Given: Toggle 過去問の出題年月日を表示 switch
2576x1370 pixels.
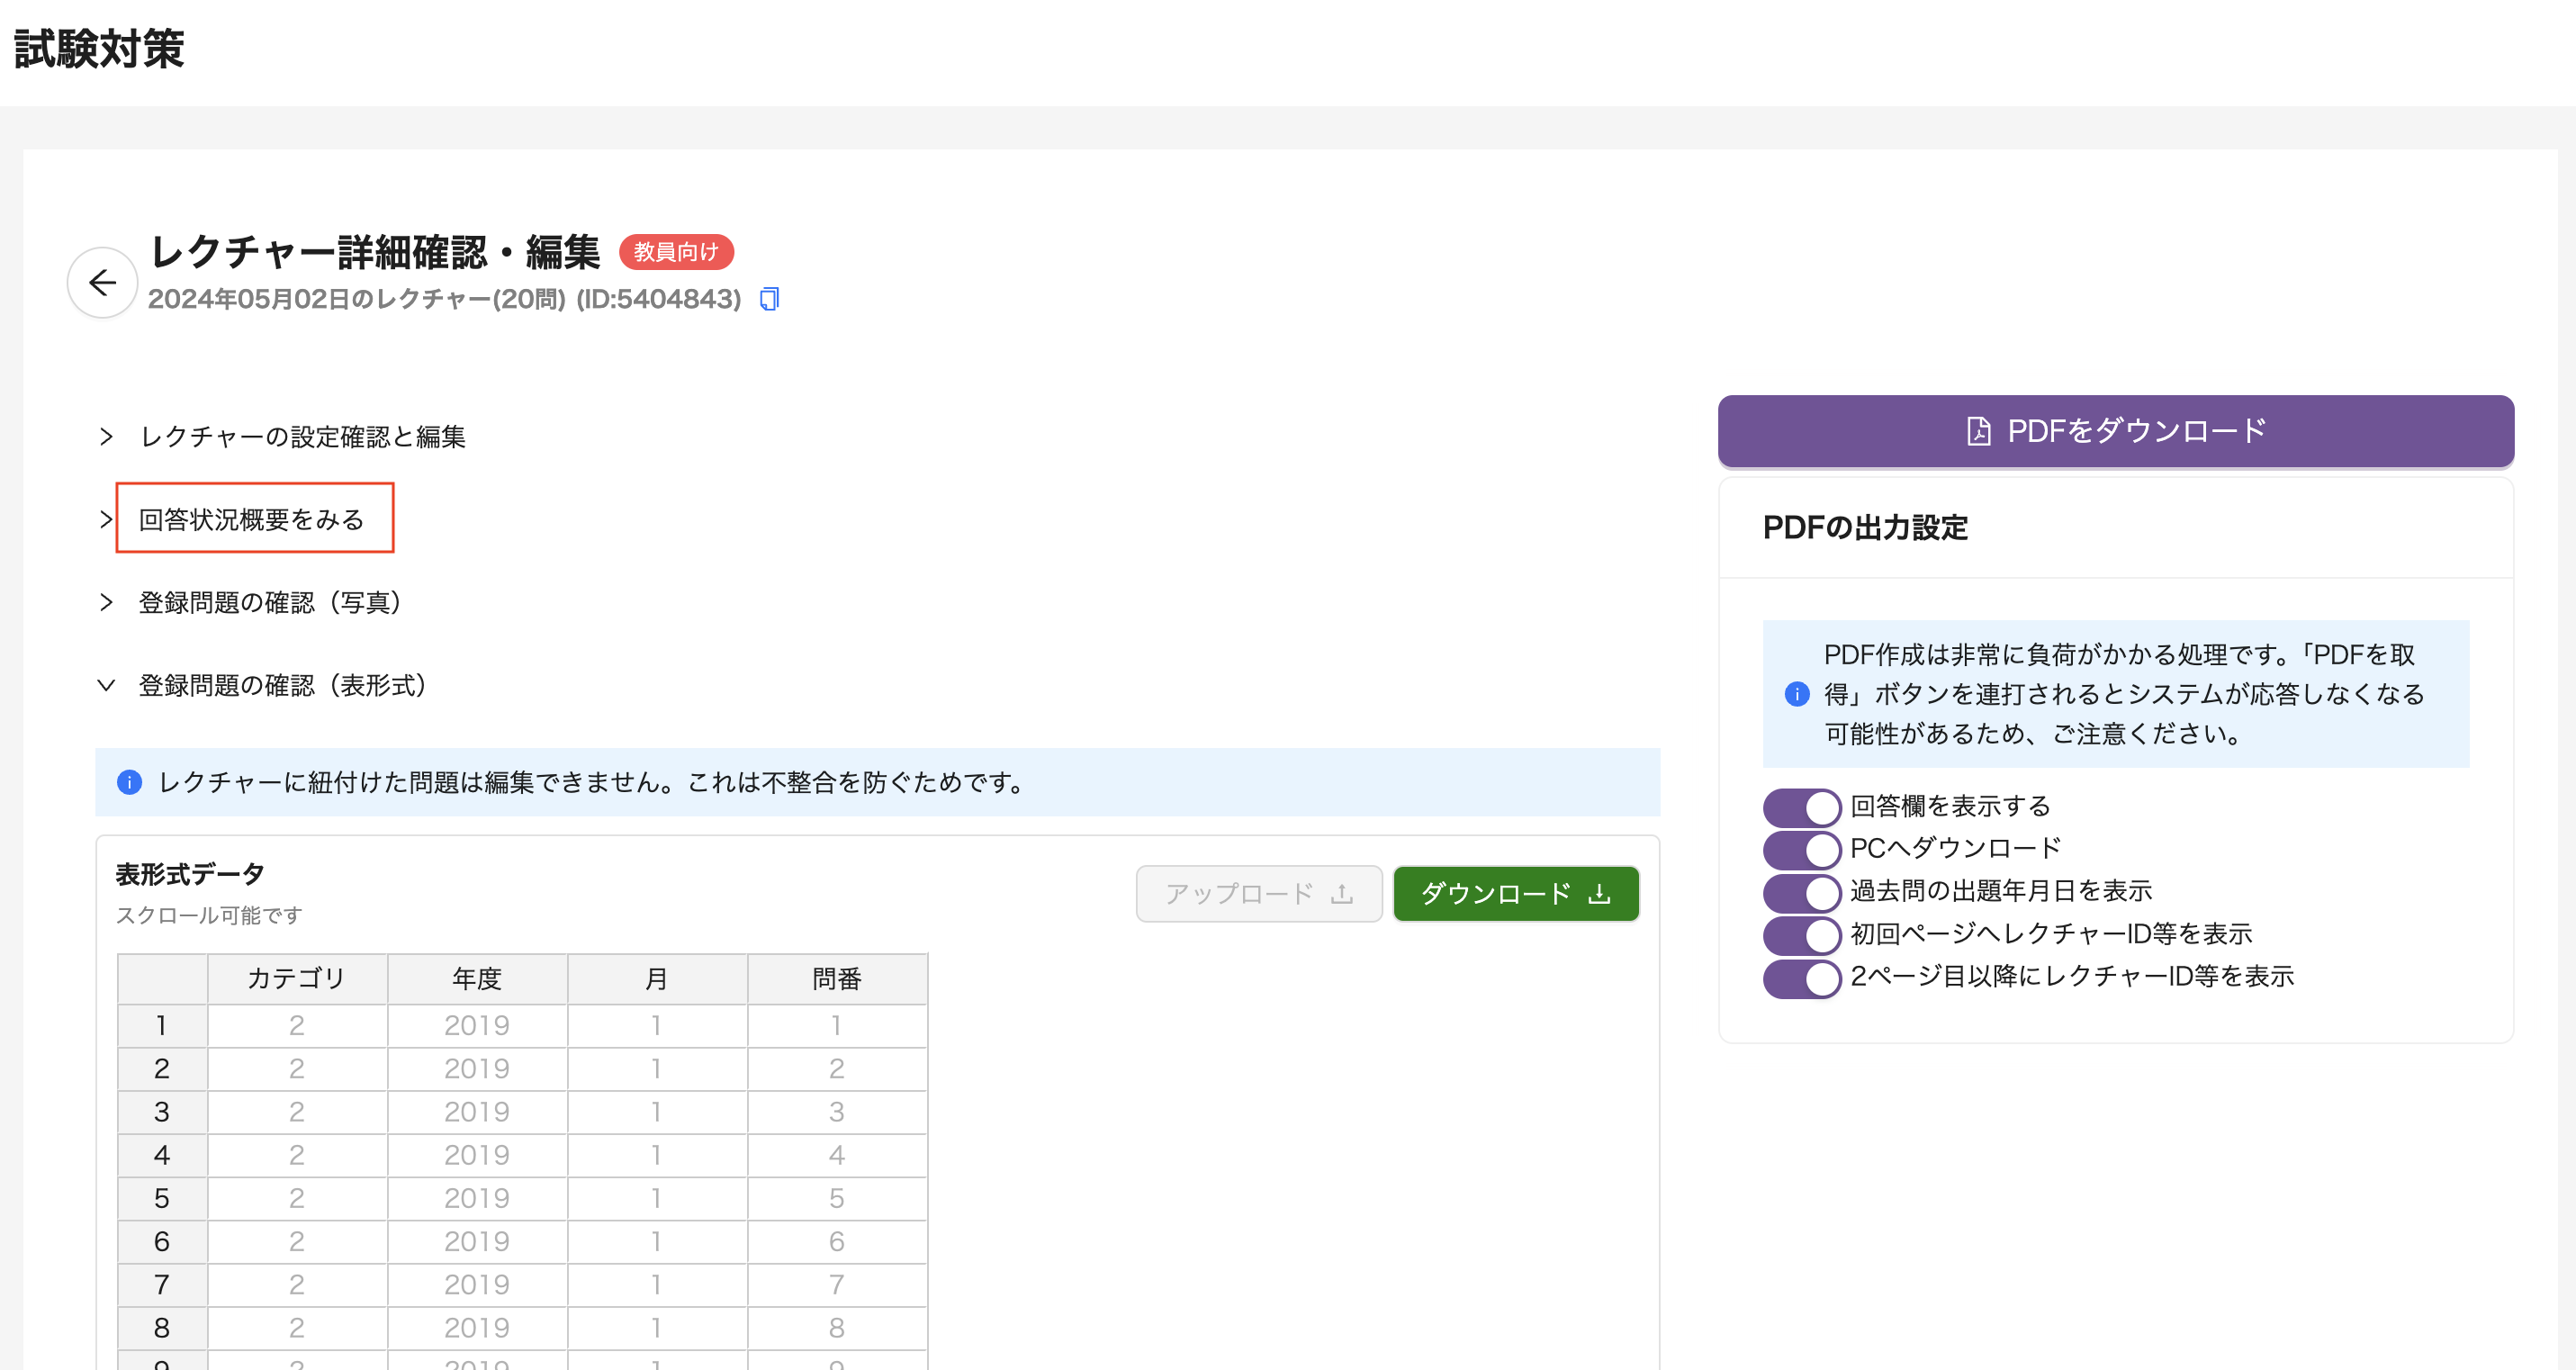Looking at the screenshot, I should 1801,892.
